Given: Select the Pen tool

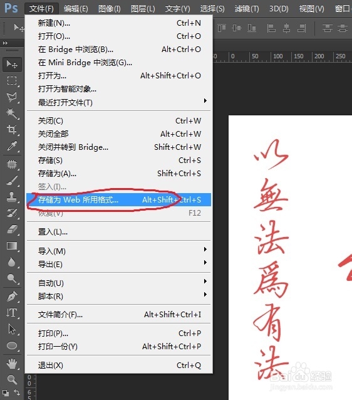Looking at the screenshot, I should point(12,296).
